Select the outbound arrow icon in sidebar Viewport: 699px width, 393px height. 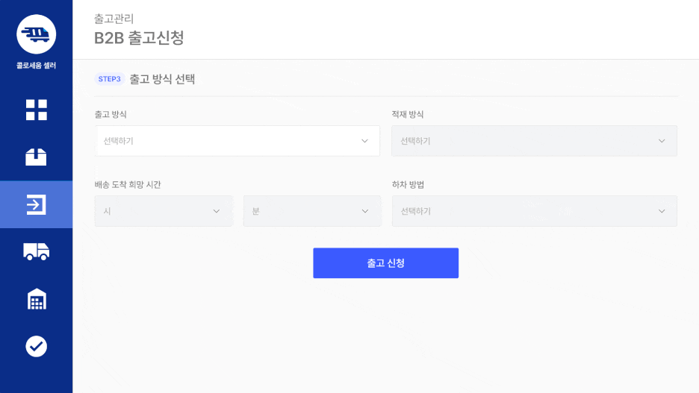click(x=36, y=205)
